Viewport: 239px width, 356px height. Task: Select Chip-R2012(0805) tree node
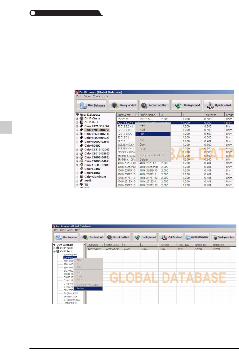tap(96, 130)
